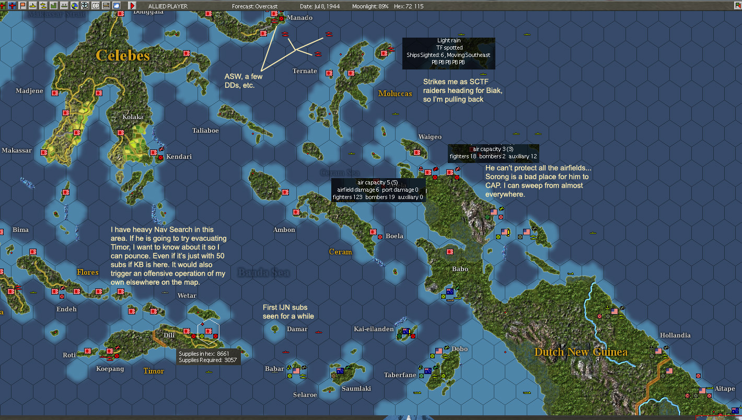Click the 'TF spotted' tooltip box
Screen dimensions: 742x420
pos(449,53)
